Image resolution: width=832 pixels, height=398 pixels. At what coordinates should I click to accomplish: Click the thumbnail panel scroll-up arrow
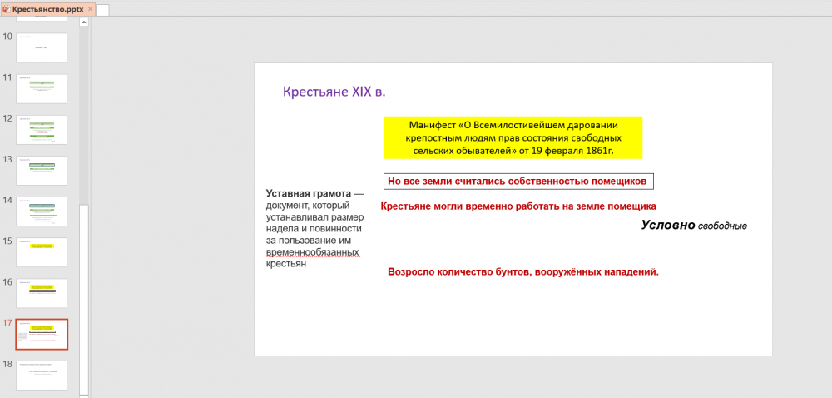point(84,22)
